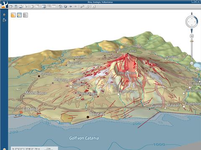This screenshot has width=201, height=150.
Task: Click the printer icon
Action: [x=21, y=7]
